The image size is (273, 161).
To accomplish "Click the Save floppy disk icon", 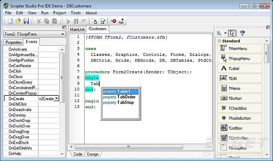I will coord(26,21).
